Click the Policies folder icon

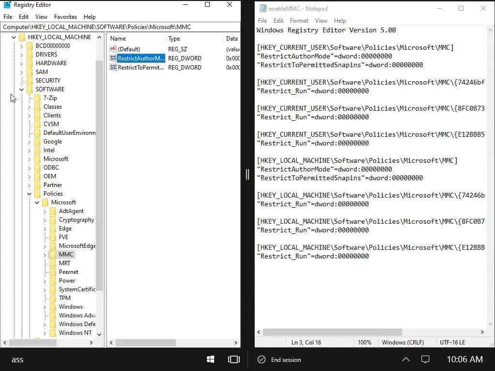coord(38,194)
